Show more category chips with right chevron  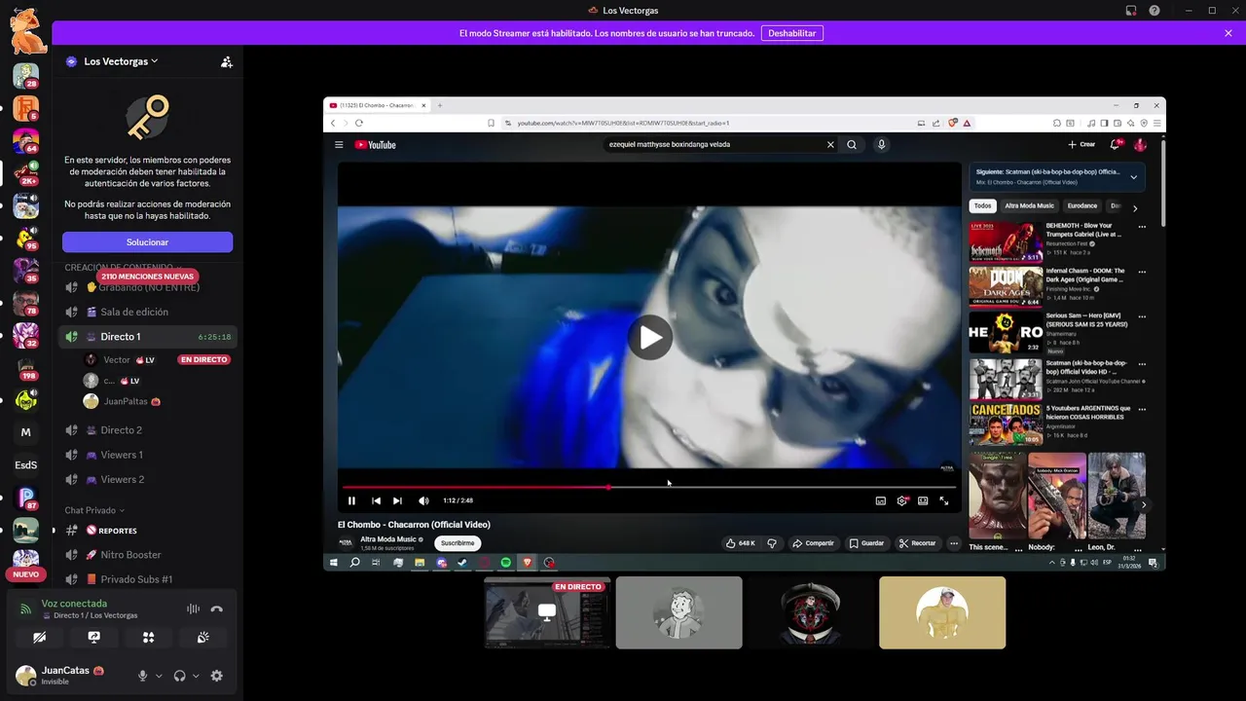point(1135,207)
